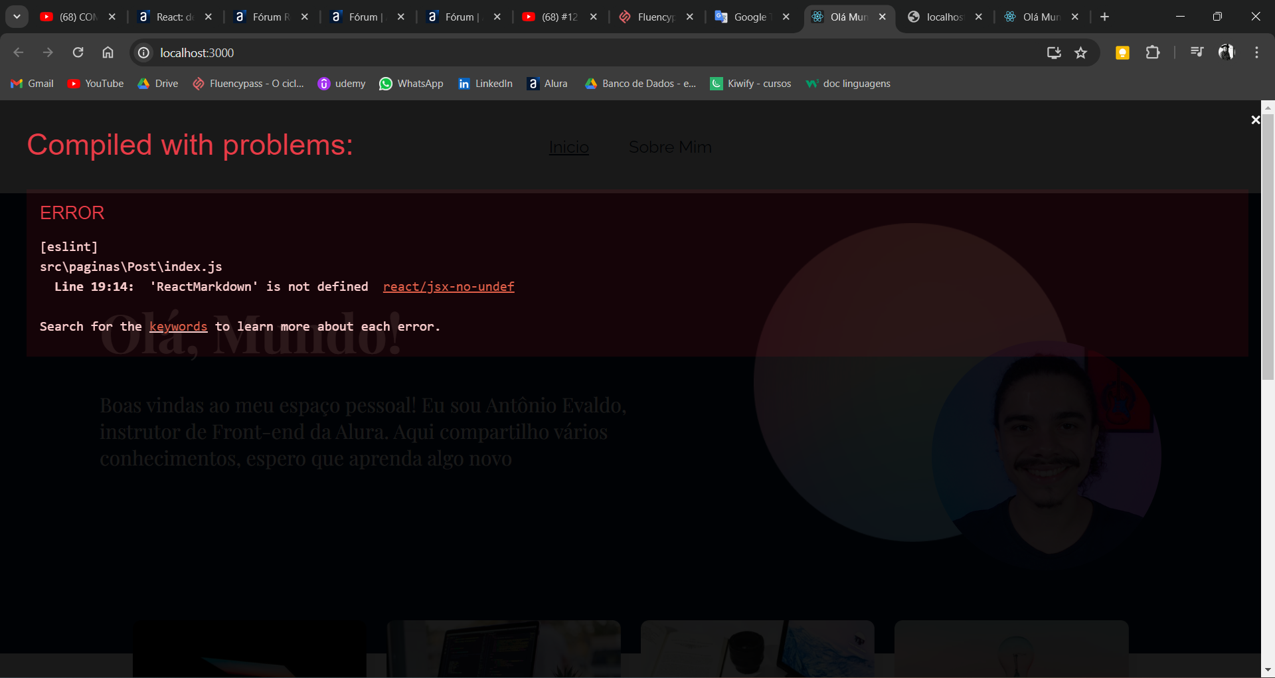
Task: Reload the localhost page
Action: pyautogui.click(x=78, y=52)
